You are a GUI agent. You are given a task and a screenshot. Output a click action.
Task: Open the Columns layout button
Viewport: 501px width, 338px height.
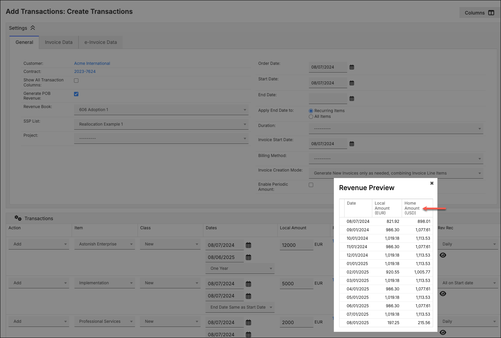(479, 13)
